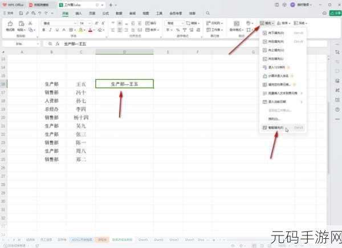
Task: Toggle top vertical alignment
Action: [x=113, y=23]
